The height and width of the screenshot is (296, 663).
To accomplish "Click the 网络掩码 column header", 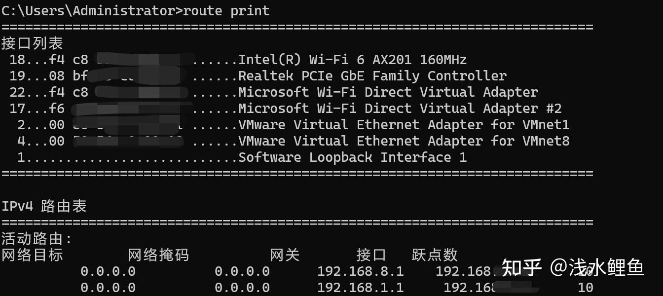I will [158, 255].
